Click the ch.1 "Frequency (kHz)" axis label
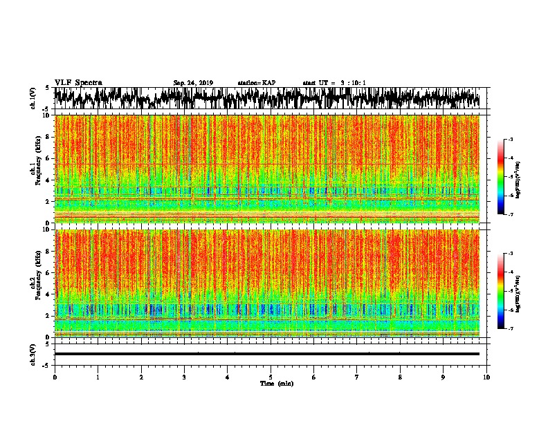 coord(38,160)
